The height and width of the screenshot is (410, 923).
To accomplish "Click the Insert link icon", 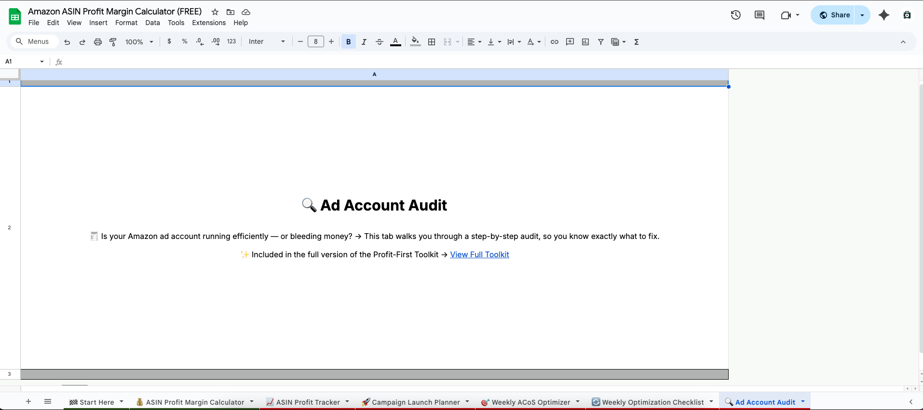I will (x=555, y=42).
